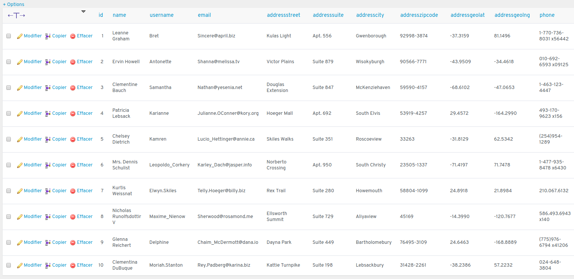Sort table by the name column header
The image size is (574, 279).
119,15
